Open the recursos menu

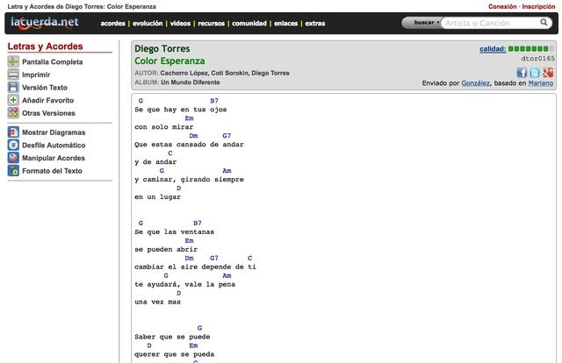tap(211, 24)
